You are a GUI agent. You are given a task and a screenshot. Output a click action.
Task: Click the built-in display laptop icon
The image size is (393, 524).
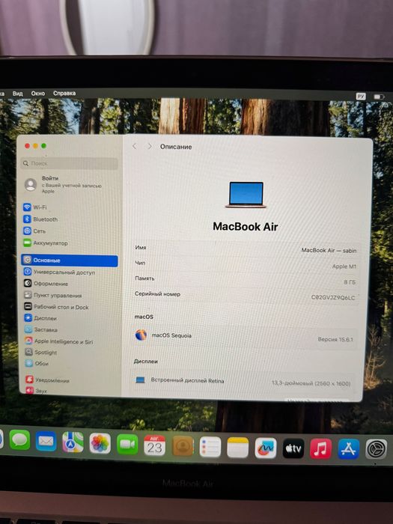141,380
